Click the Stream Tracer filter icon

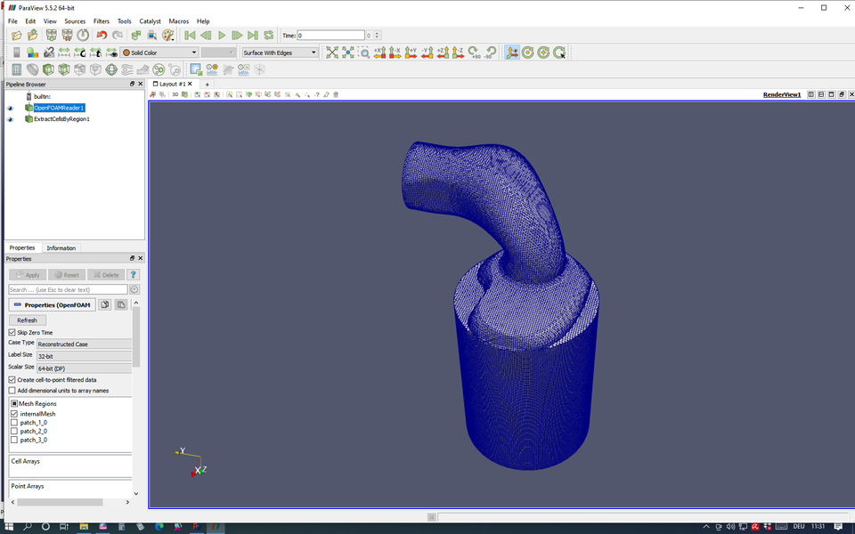coord(126,70)
